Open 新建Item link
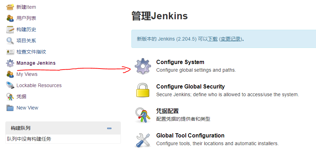The image size is (316, 149). 26,7
